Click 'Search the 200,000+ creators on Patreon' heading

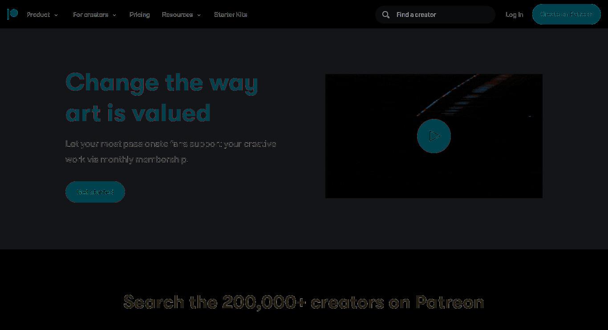pos(304,302)
